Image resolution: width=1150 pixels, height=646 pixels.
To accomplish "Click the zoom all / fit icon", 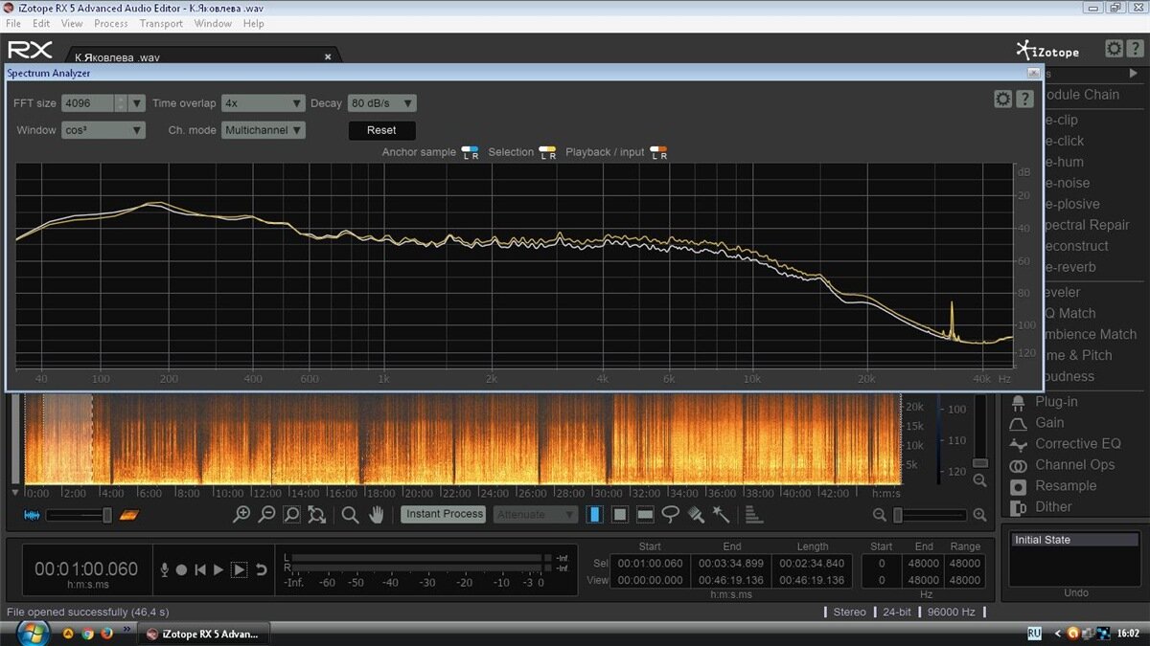I will tap(317, 514).
